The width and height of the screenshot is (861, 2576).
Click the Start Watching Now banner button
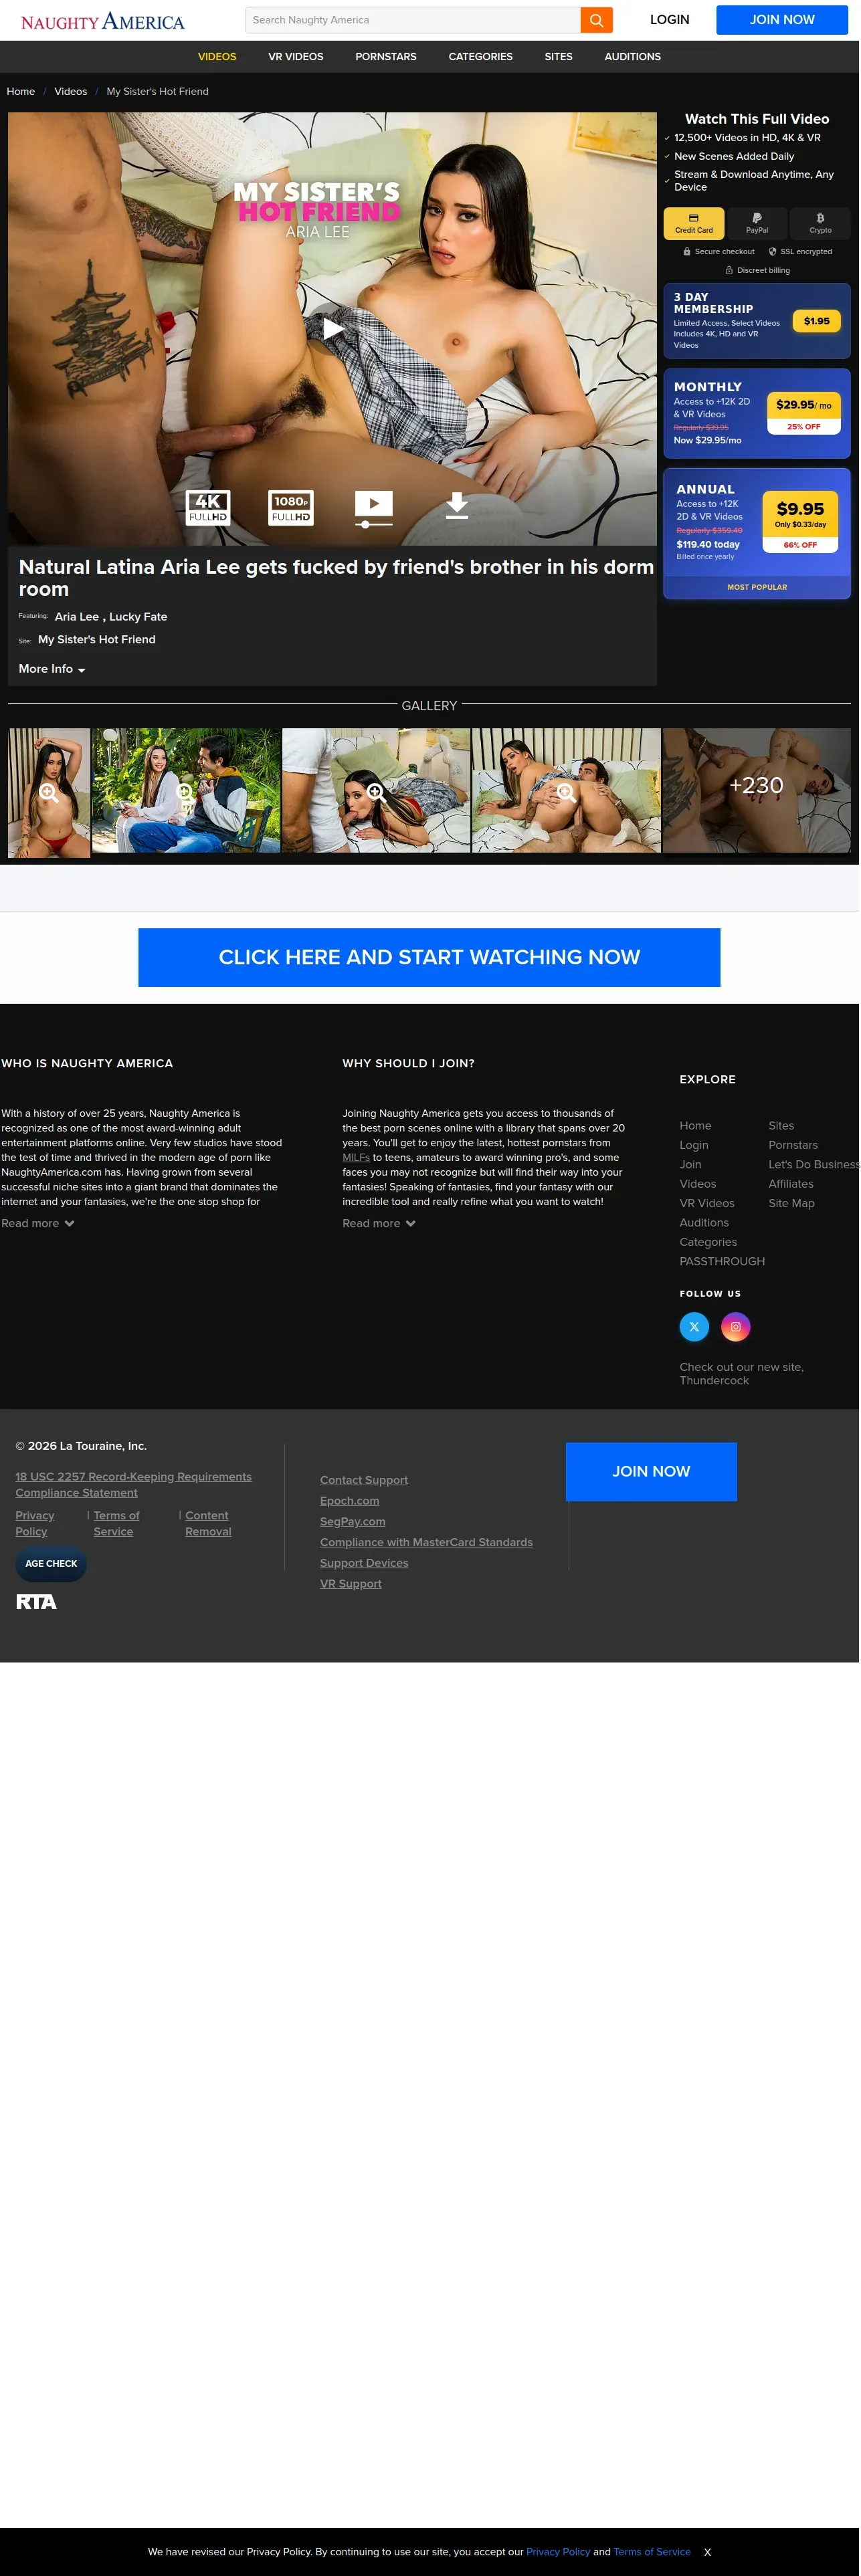pyautogui.click(x=430, y=958)
